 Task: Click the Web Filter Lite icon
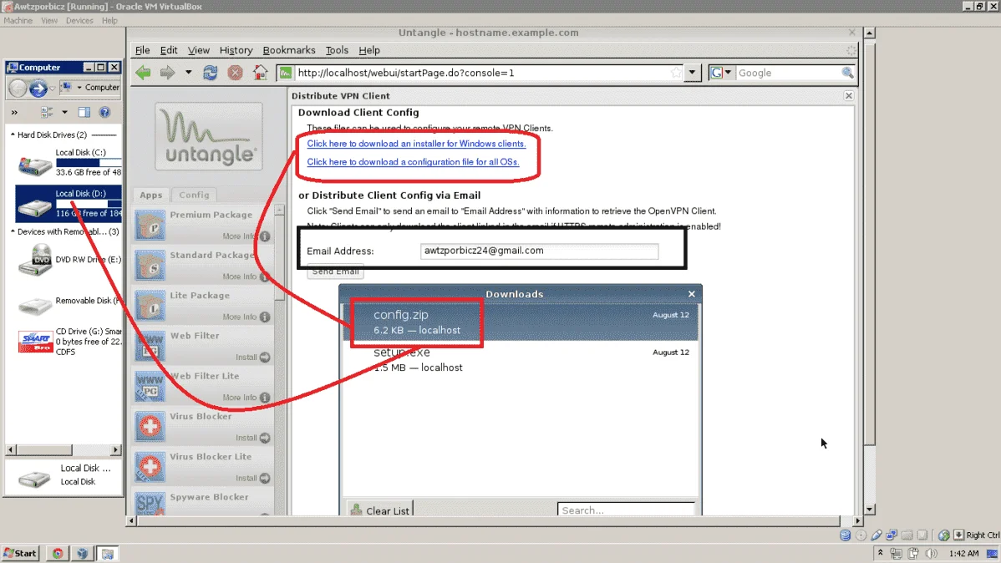(150, 386)
